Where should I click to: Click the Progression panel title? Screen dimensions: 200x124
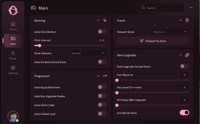pos(42,76)
